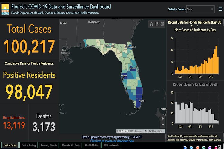
Task: Click the New Orleans label on the map
Action: click(64, 52)
